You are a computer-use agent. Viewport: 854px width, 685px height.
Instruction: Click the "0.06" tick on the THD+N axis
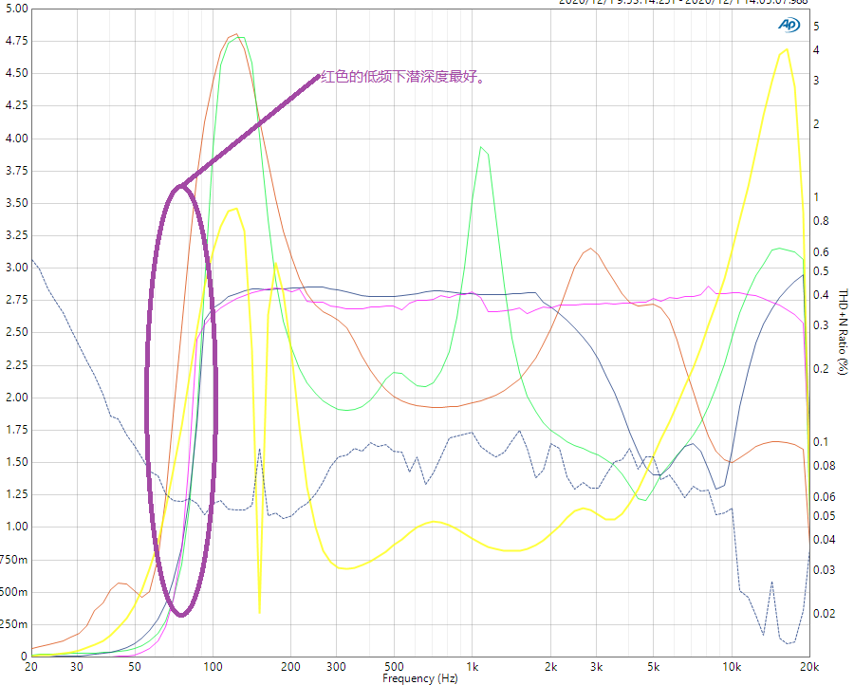[824, 496]
